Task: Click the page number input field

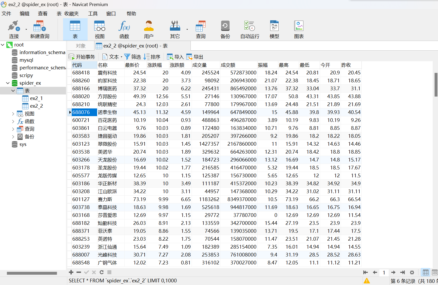Action: (384, 272)
